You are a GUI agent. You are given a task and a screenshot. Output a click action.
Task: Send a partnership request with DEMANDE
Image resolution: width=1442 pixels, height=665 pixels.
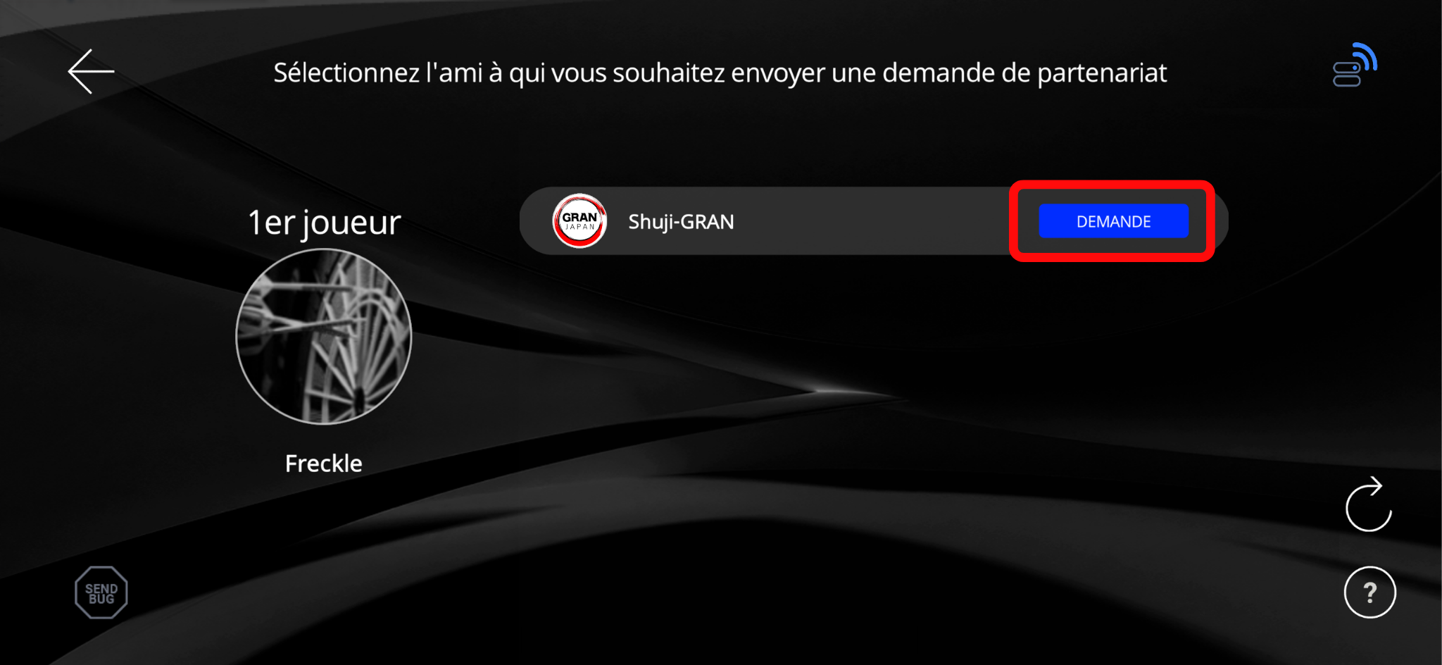[1113, 221]
